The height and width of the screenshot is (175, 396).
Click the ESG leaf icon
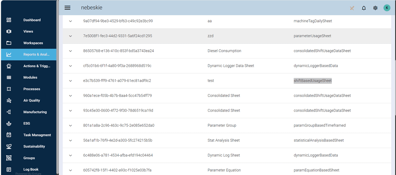pos(9,124)
